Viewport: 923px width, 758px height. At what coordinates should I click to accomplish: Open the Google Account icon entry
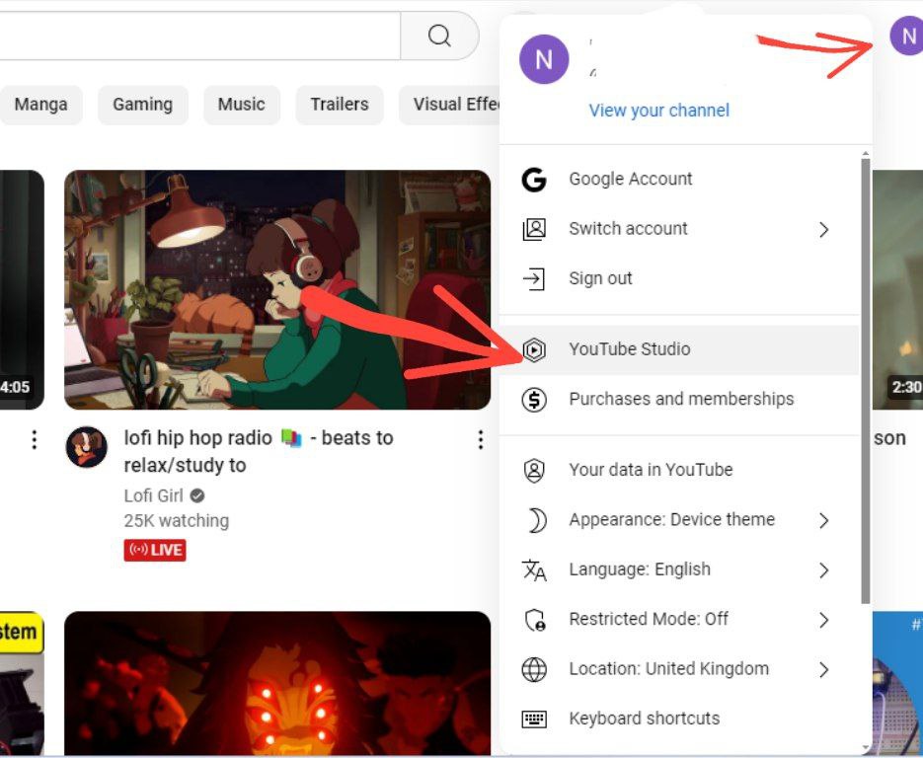[x=534, y=180]
